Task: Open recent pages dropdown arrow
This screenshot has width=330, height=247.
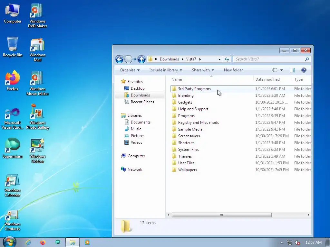Action: point(135,59)
